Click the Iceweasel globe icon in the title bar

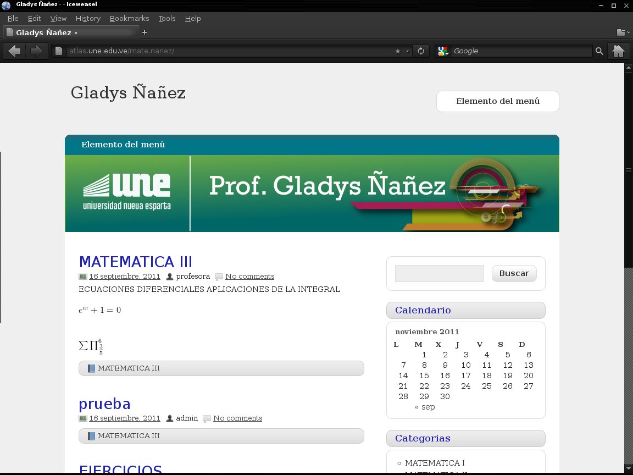[x=5, y=5]
